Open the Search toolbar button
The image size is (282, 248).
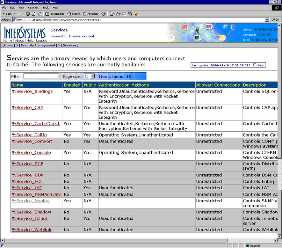click(74, 14)
